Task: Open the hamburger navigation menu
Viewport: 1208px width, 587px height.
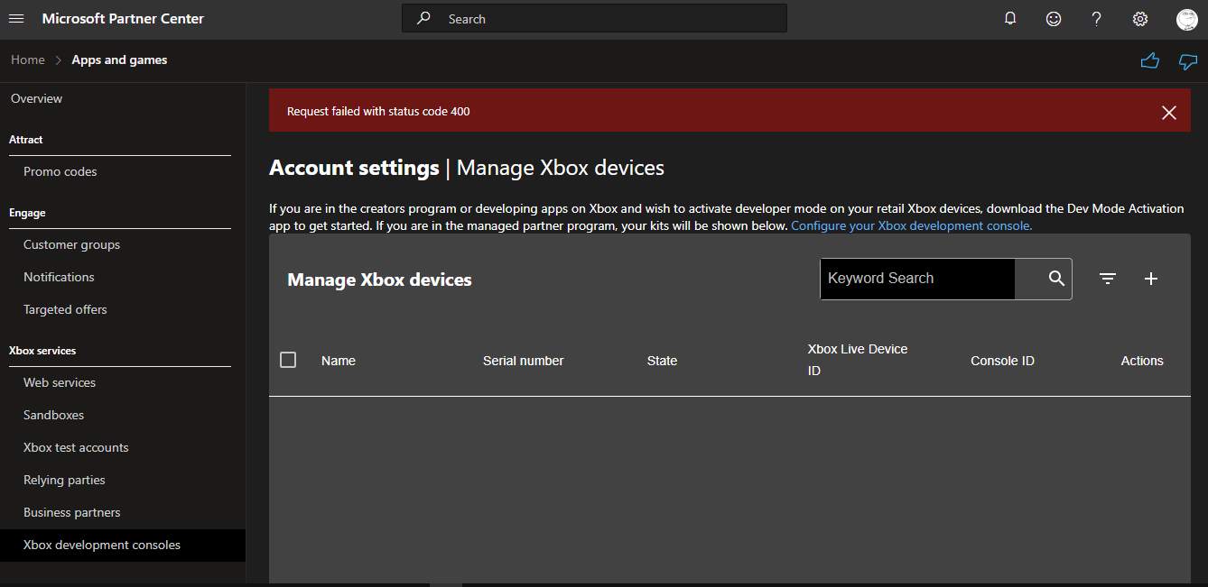Action: [x=16, y=19]
